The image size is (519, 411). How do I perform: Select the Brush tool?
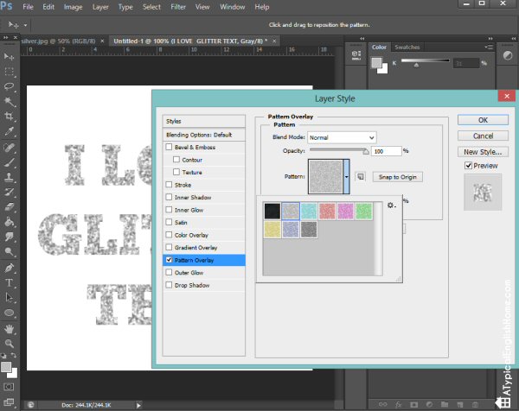9,162
